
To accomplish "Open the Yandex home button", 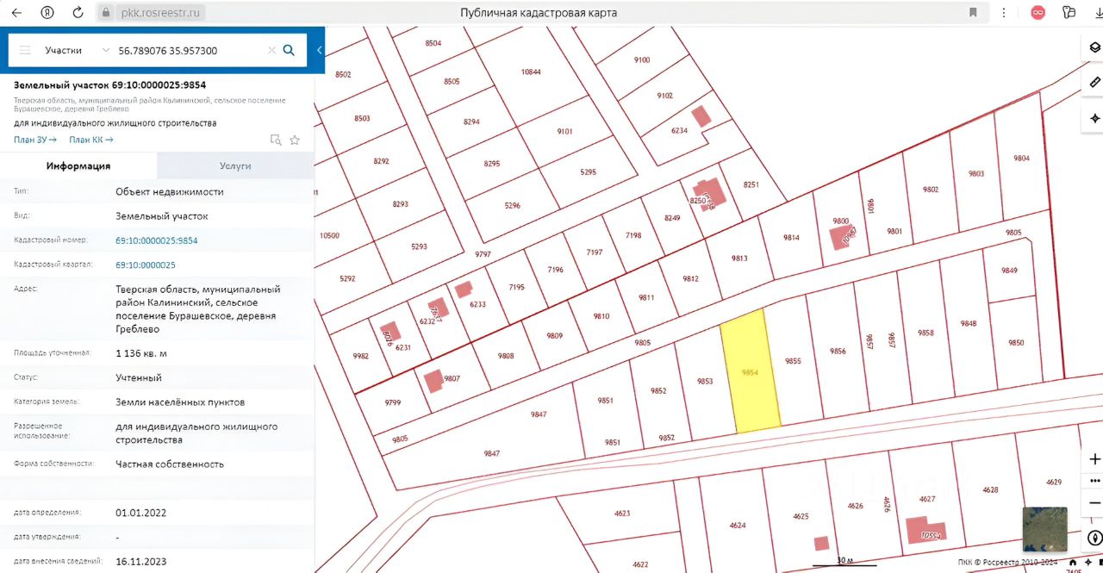I will click(x=48, y=13).
